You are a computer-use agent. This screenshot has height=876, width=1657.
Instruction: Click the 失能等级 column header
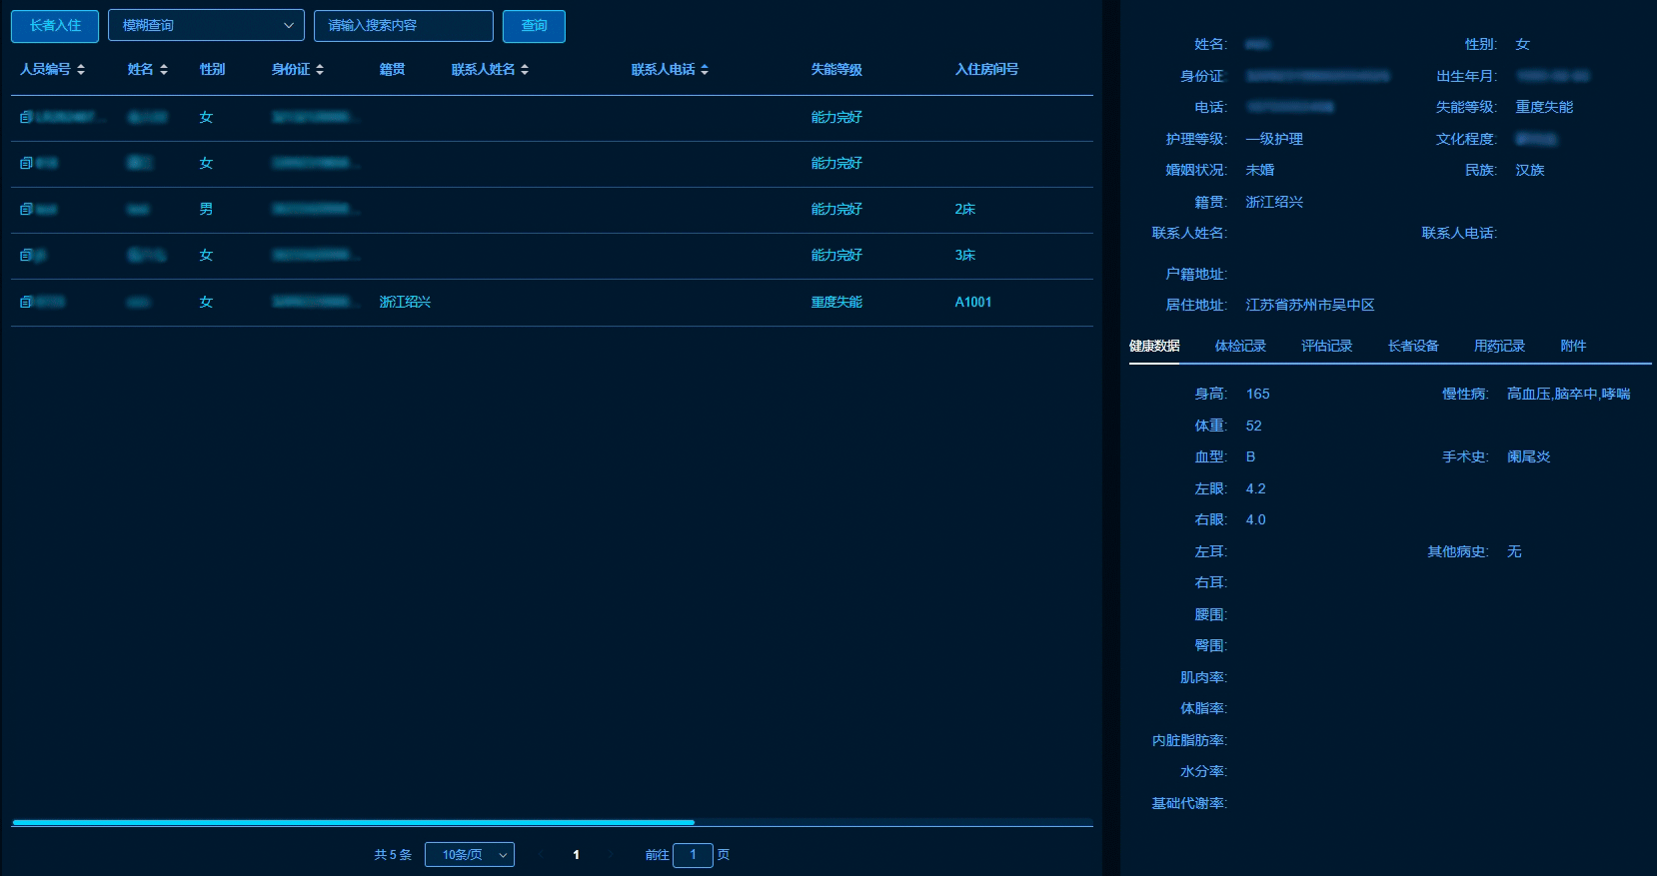836,70
